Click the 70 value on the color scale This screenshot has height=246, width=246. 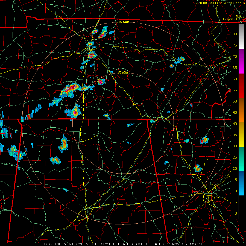click(235, 57)
